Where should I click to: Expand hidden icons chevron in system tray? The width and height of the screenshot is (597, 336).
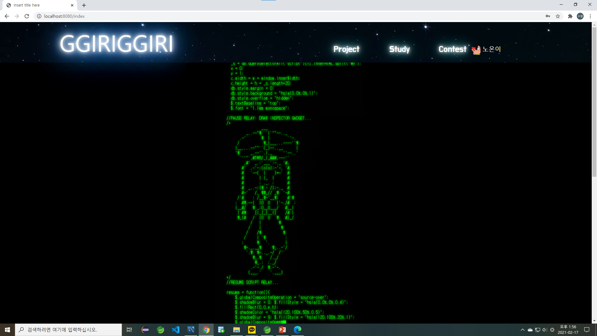[x=523, y=329]
